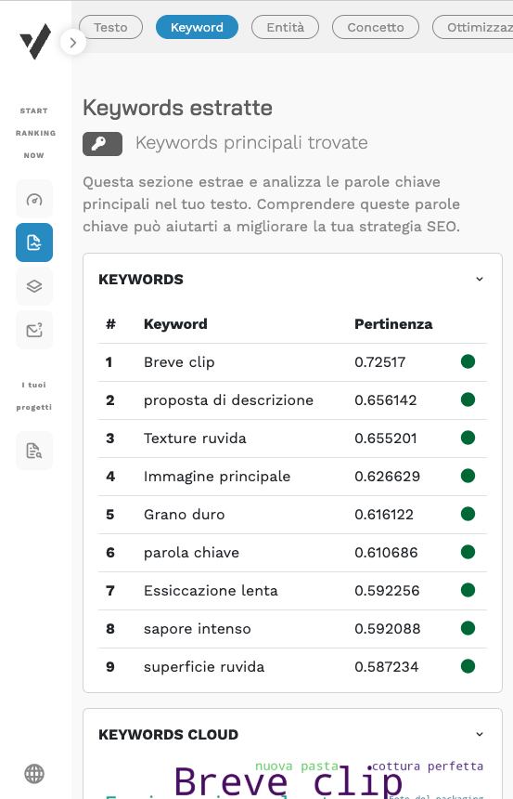Select the 'Texture ruvida' keyword
This screenshot has height=799, width=513.
(x=195, y=439)
